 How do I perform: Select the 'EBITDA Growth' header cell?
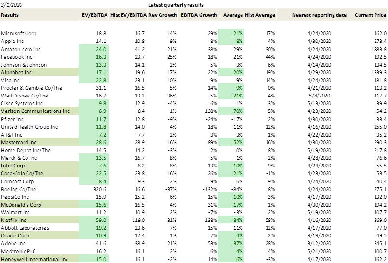tap(199, 15)
